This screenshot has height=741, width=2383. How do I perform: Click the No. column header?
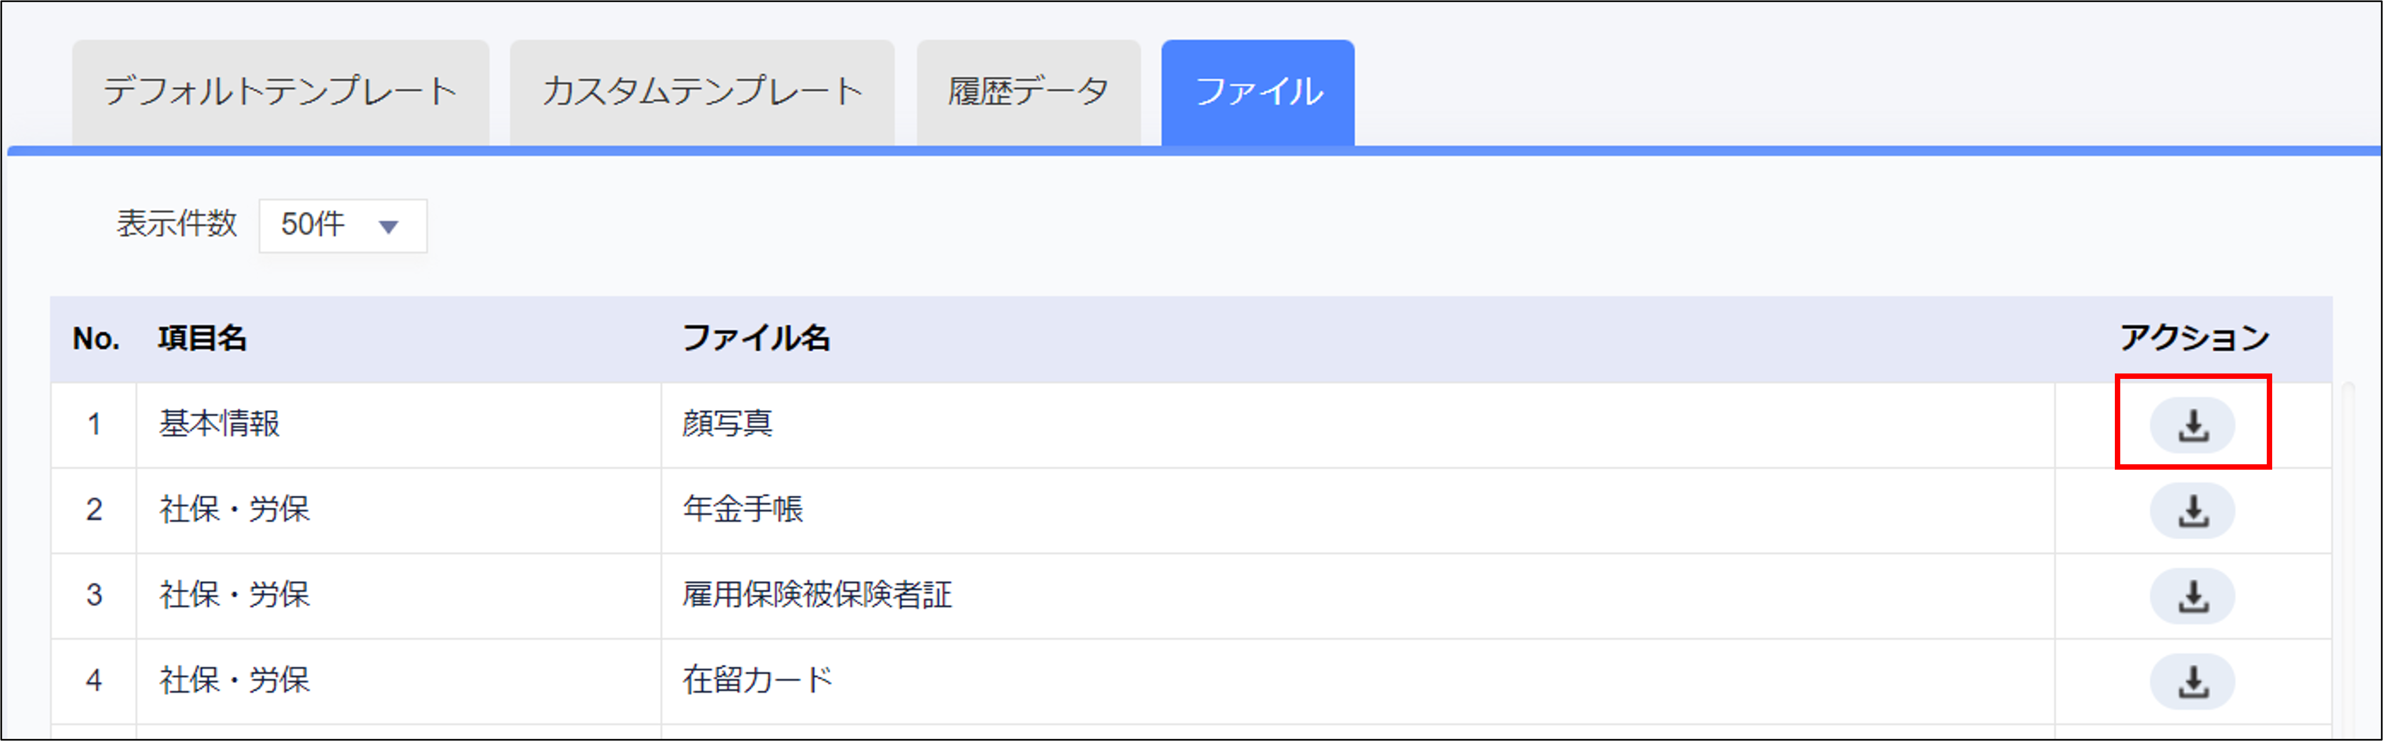pos(96,338)
